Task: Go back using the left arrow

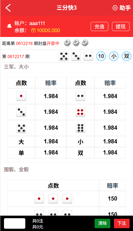Action: tap(8, 8)
